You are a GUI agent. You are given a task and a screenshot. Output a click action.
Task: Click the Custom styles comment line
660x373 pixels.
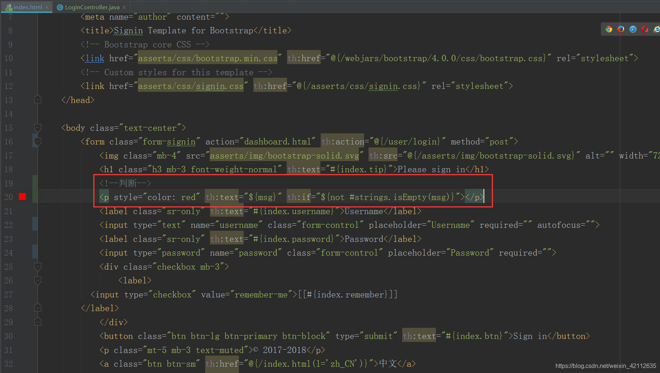[x=176, y=72]
